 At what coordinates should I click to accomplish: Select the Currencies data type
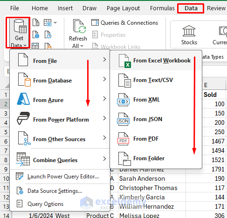pos(220,35)
